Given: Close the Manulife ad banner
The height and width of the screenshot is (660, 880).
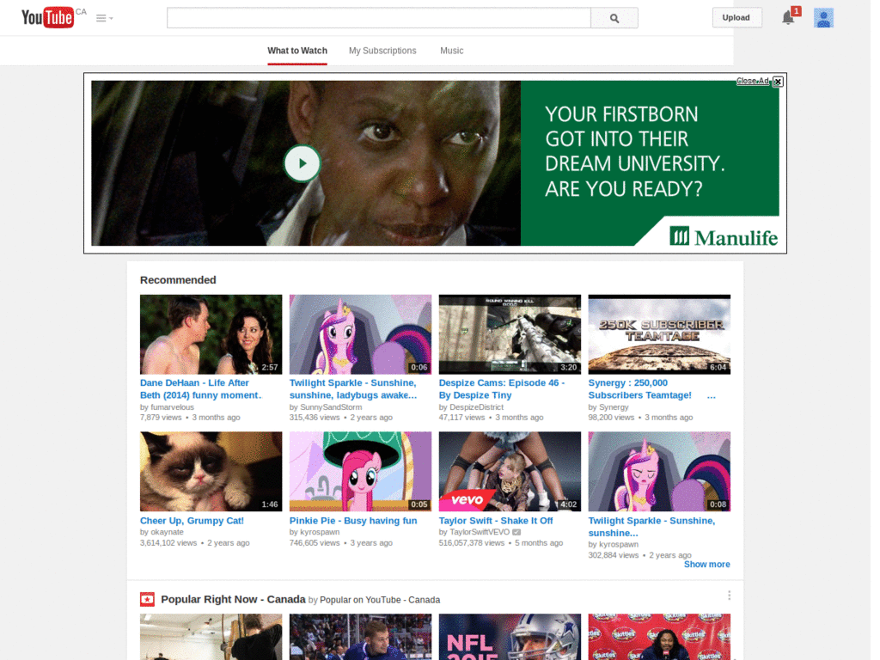Looking at the screenshot, I should tap(778, 82).
